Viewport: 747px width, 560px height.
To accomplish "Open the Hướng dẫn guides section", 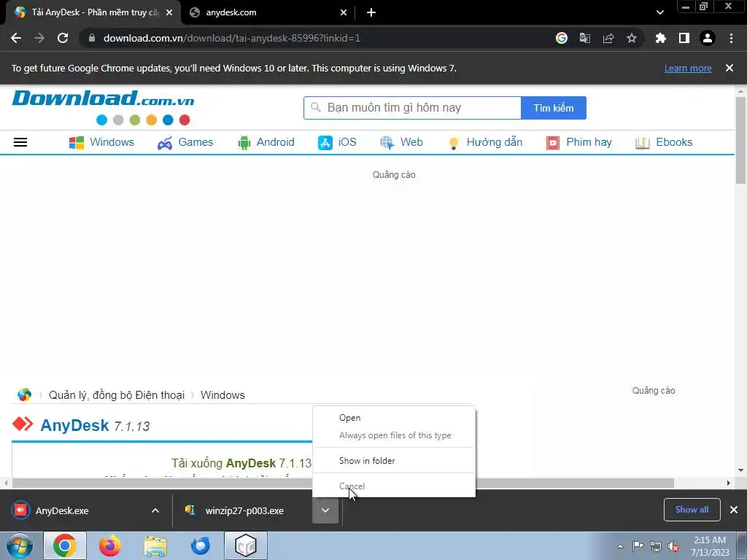I will tap(484, 142).
